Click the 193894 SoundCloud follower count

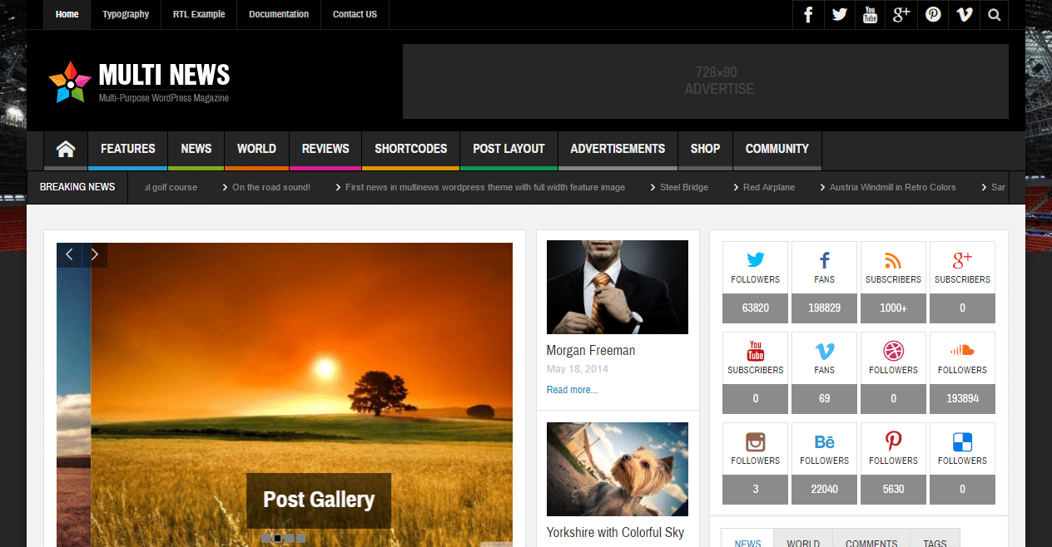click(x=962, y=398)
